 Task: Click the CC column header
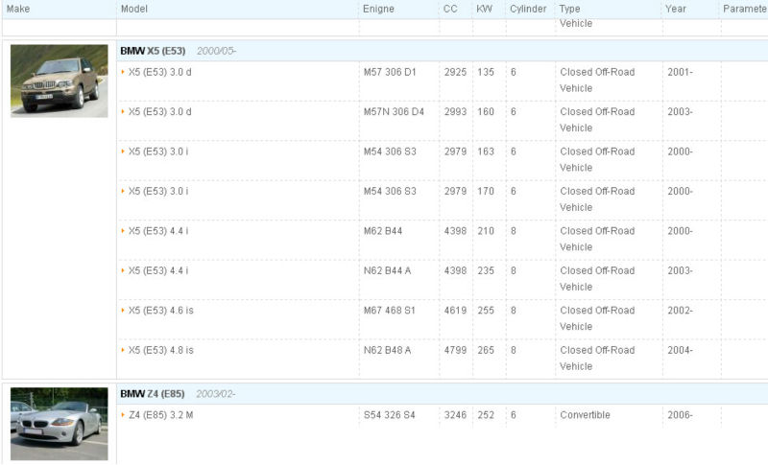pos(450,9)
